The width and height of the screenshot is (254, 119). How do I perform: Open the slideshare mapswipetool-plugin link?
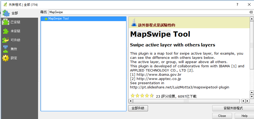(x=179, y=87)
